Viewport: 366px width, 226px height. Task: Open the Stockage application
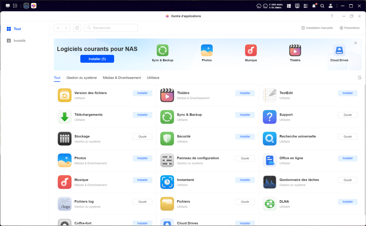tap(142, 137)
